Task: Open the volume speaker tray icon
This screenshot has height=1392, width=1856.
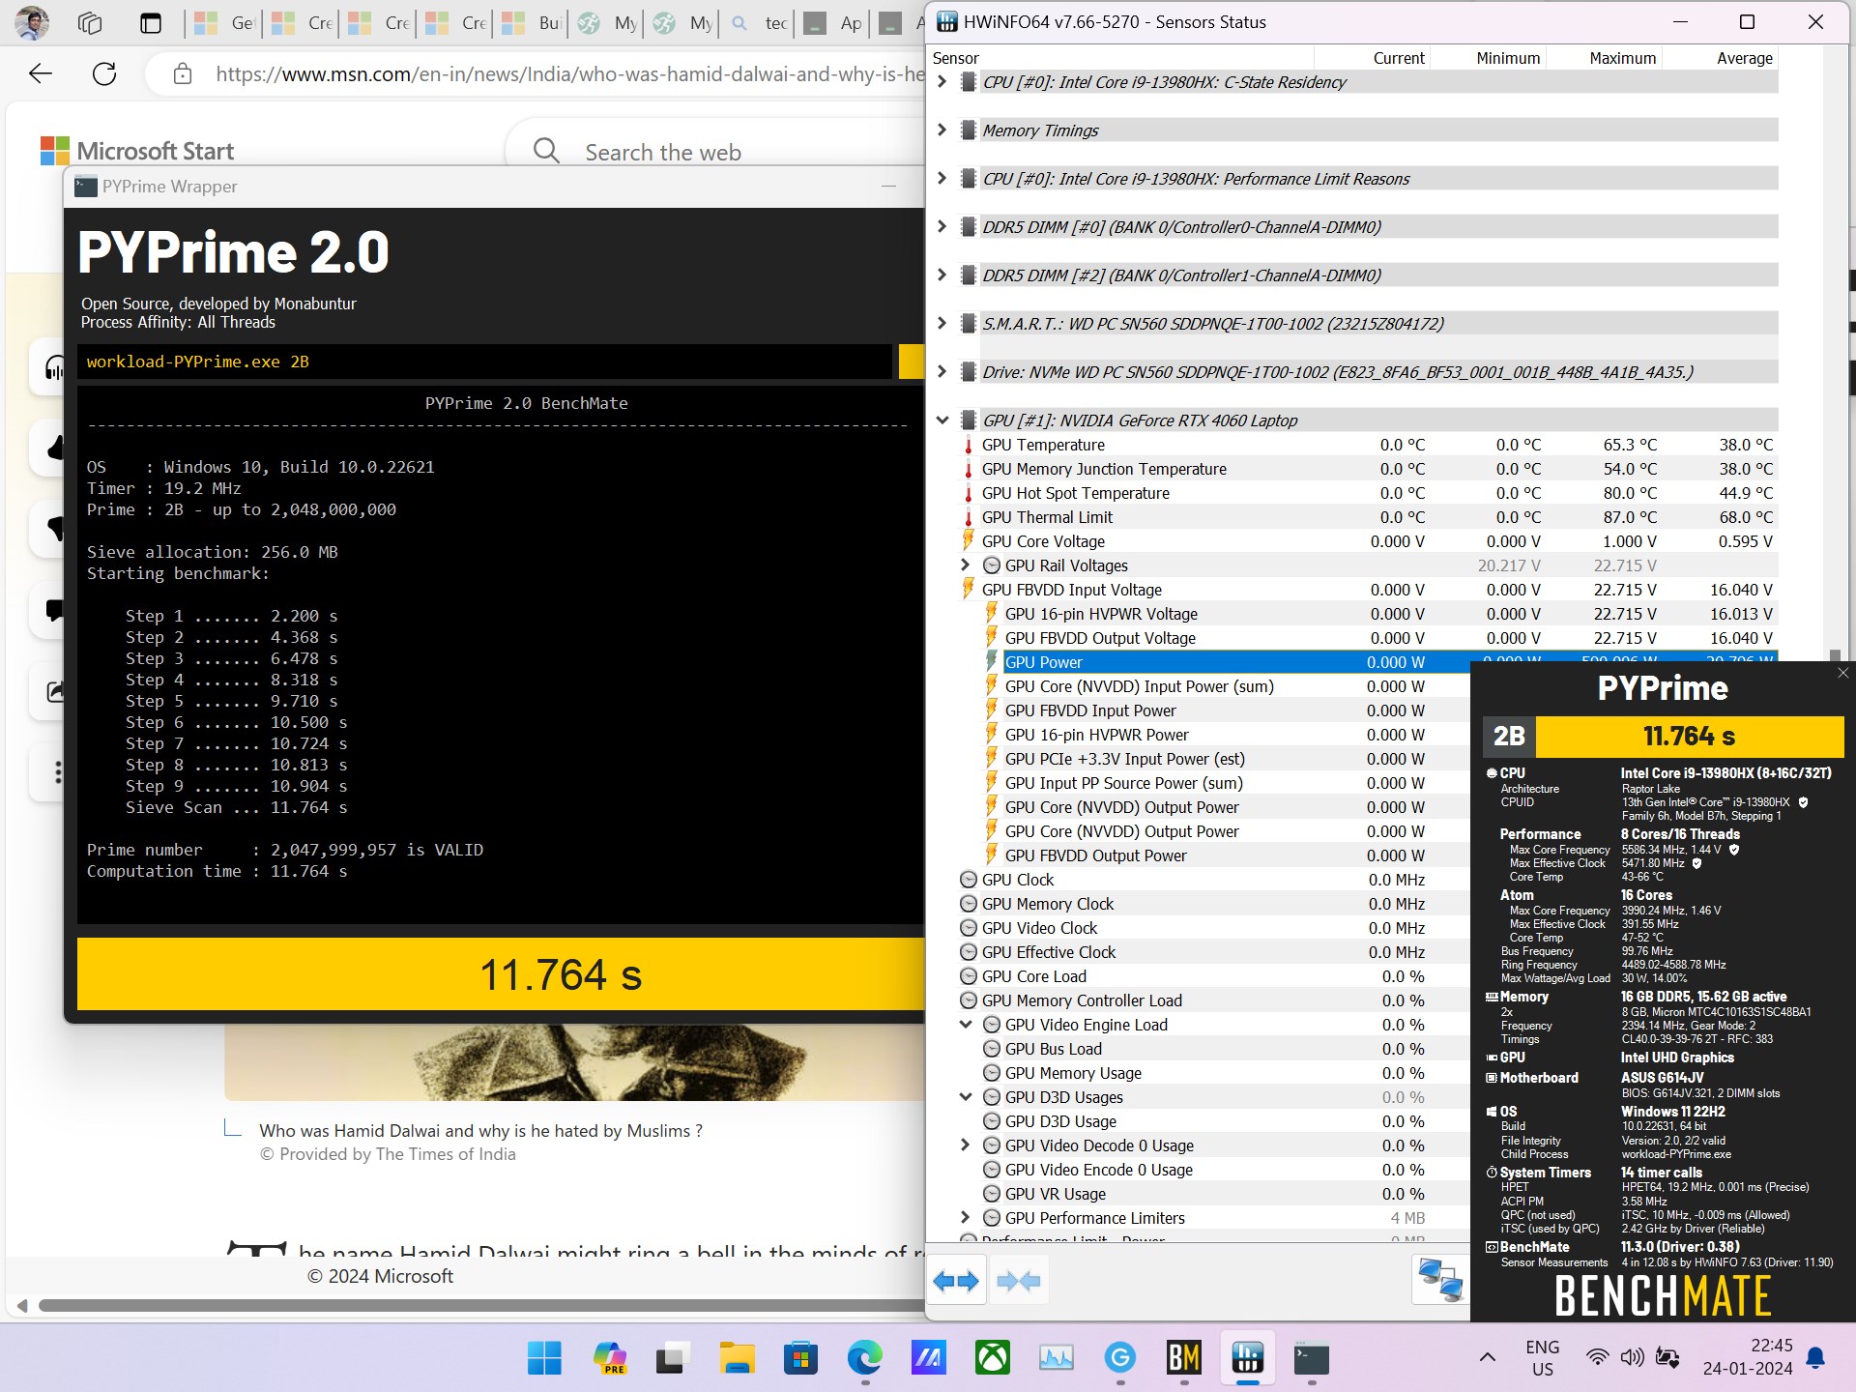Action: (1633, 1358)
